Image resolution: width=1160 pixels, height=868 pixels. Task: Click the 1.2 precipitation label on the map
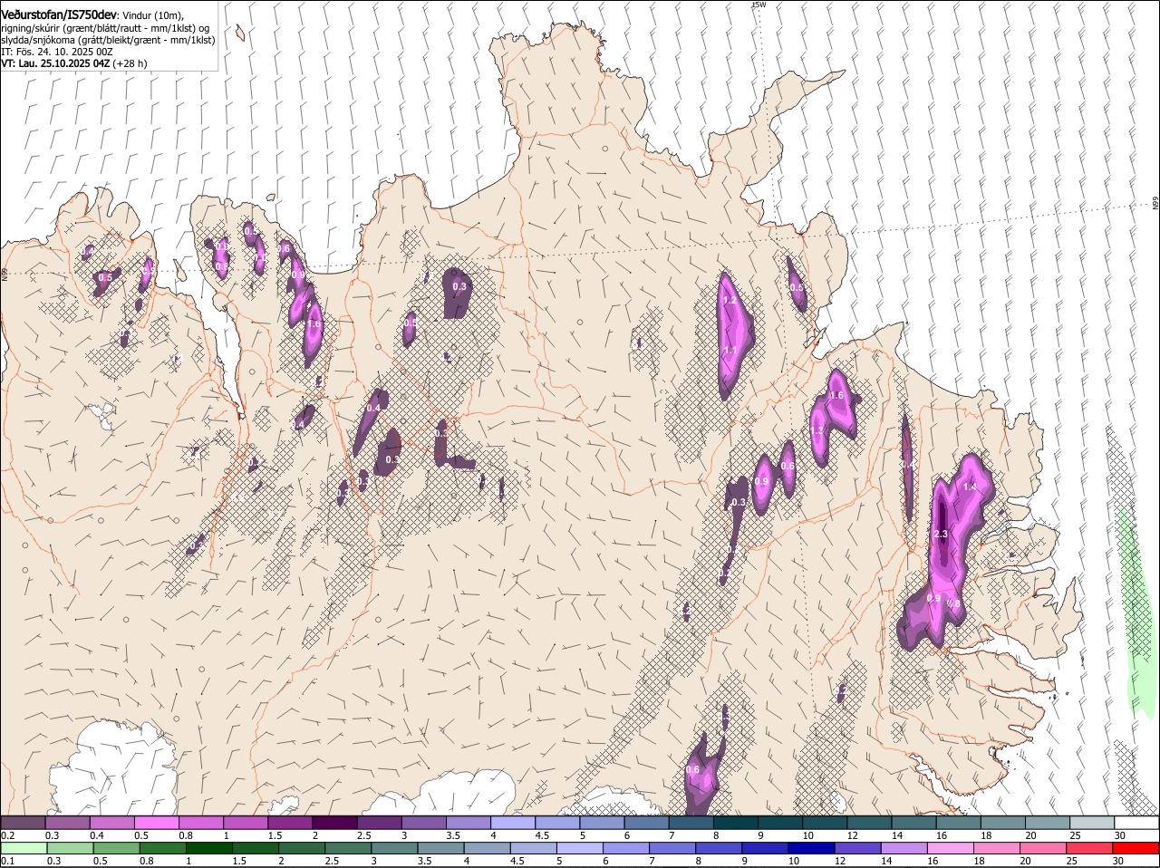(729, 301)
